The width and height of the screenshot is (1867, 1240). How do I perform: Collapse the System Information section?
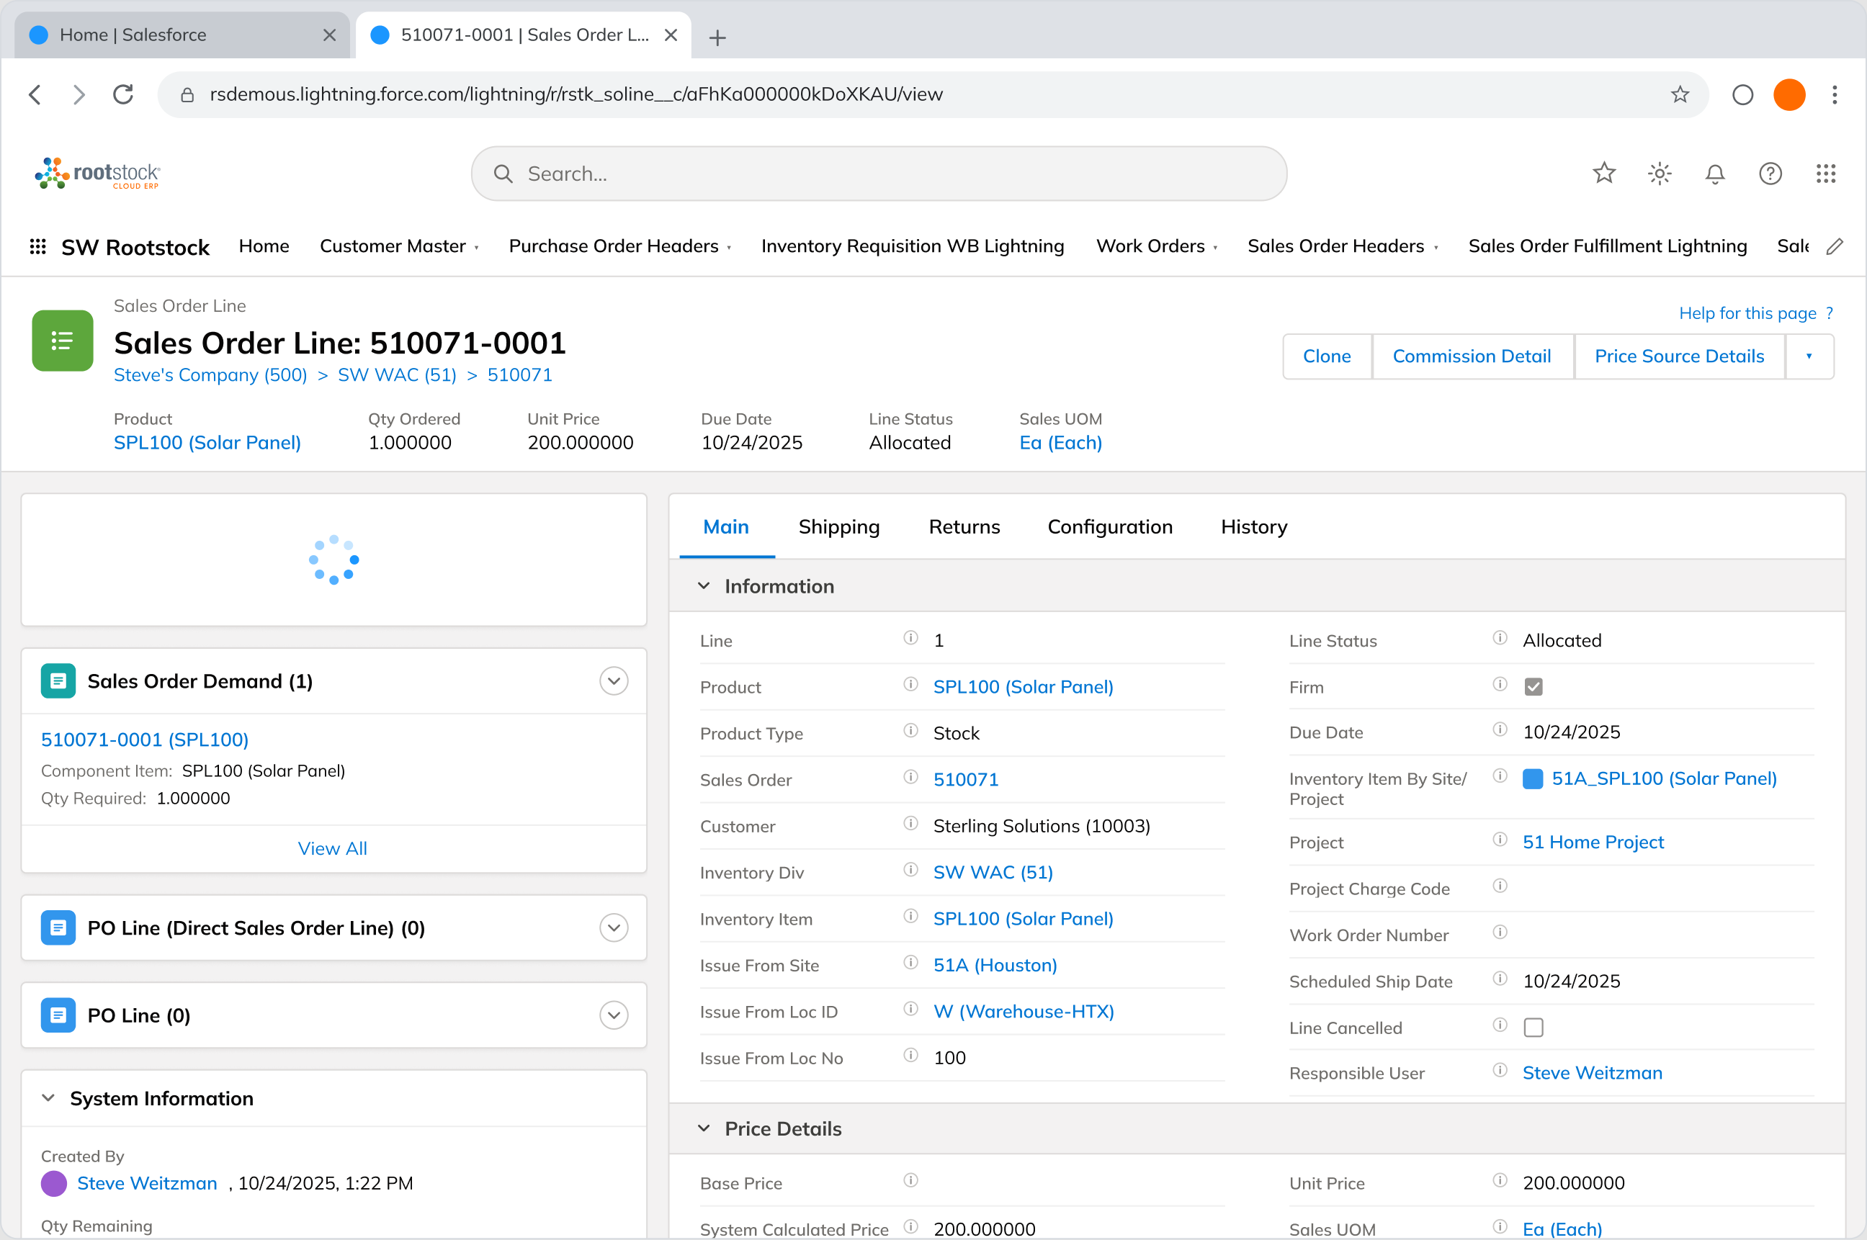48,1098
